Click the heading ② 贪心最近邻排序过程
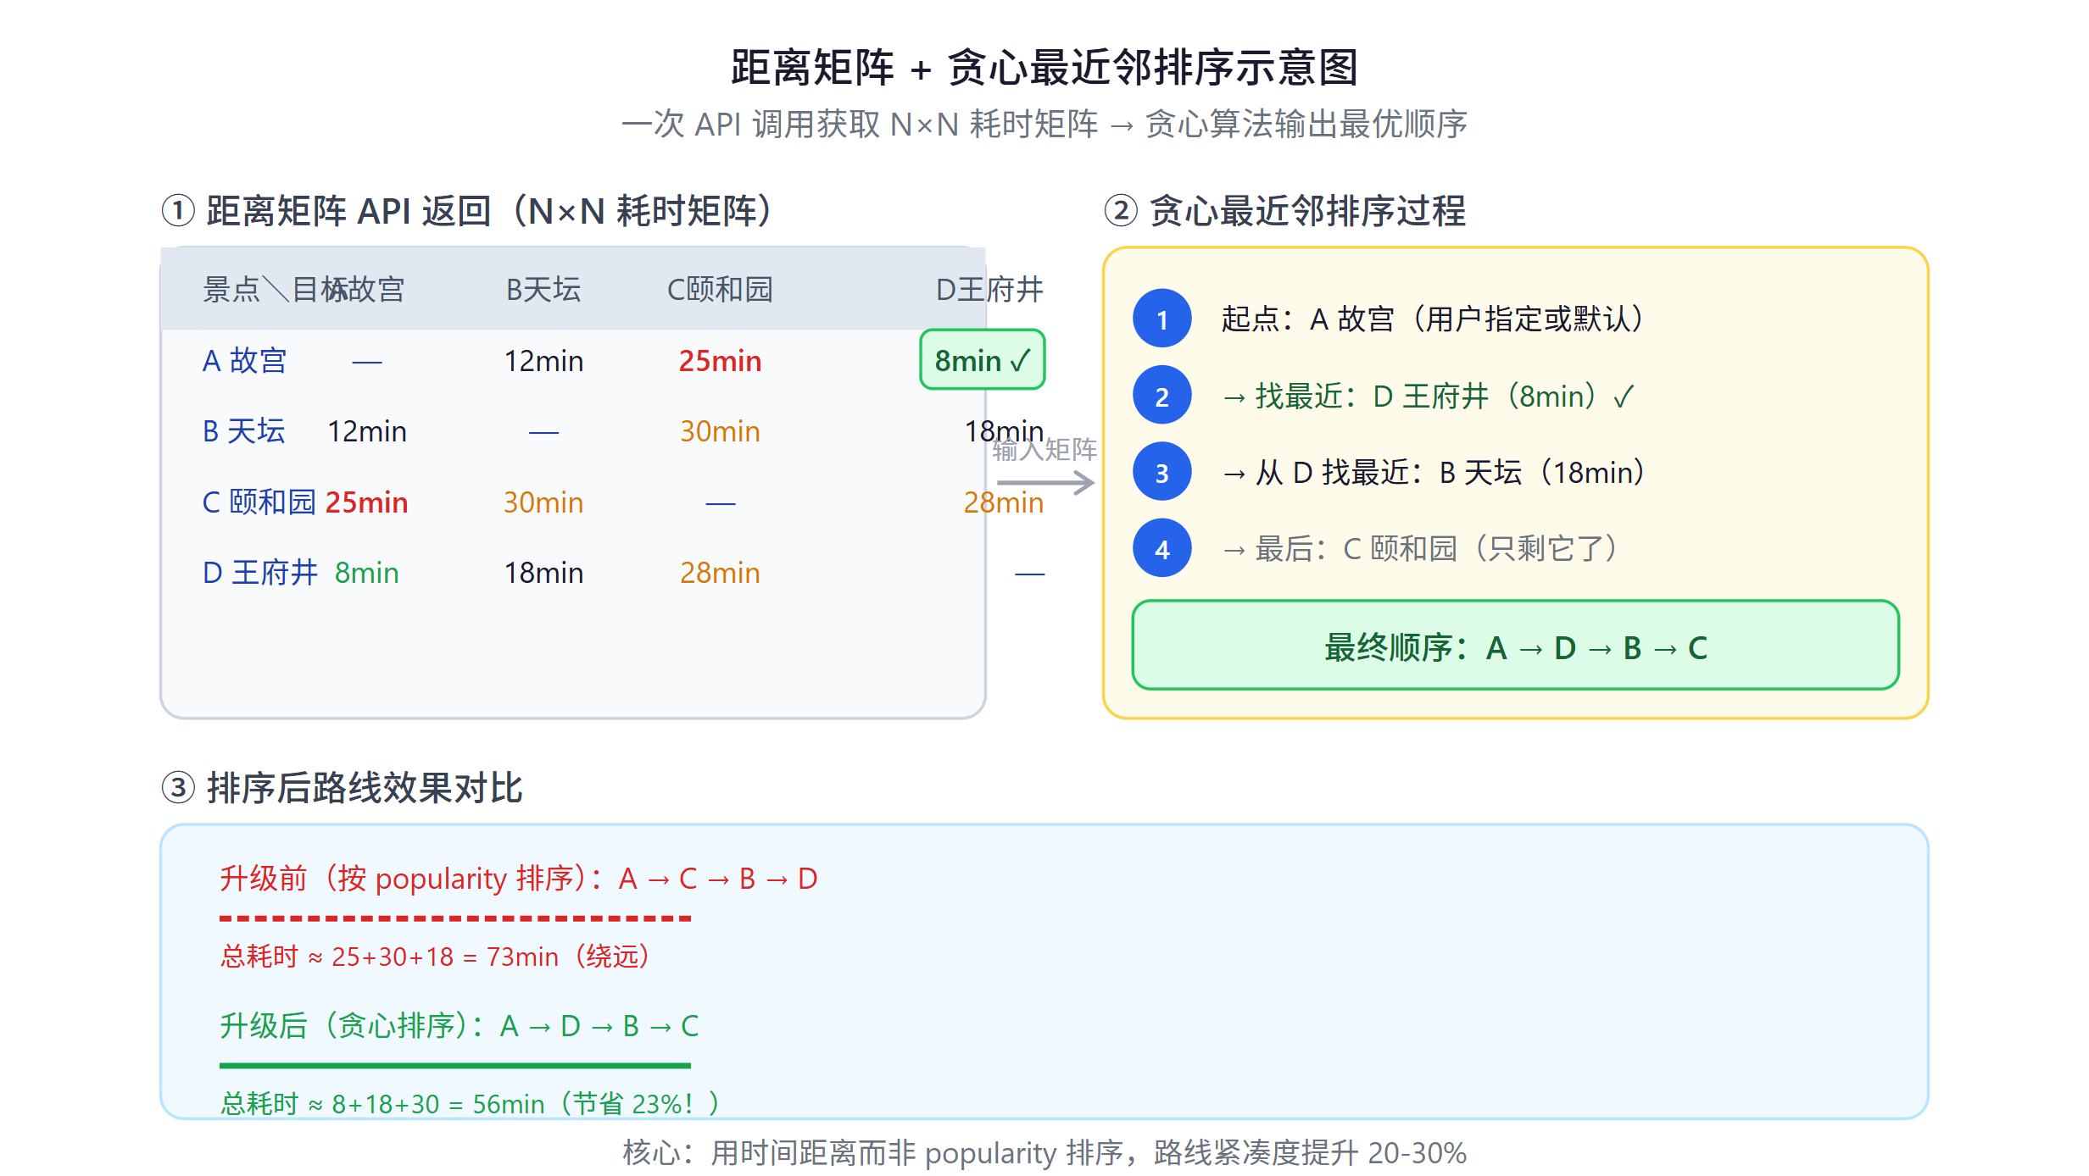Screen dimensions: 2089x1176 click(1284, 211)
